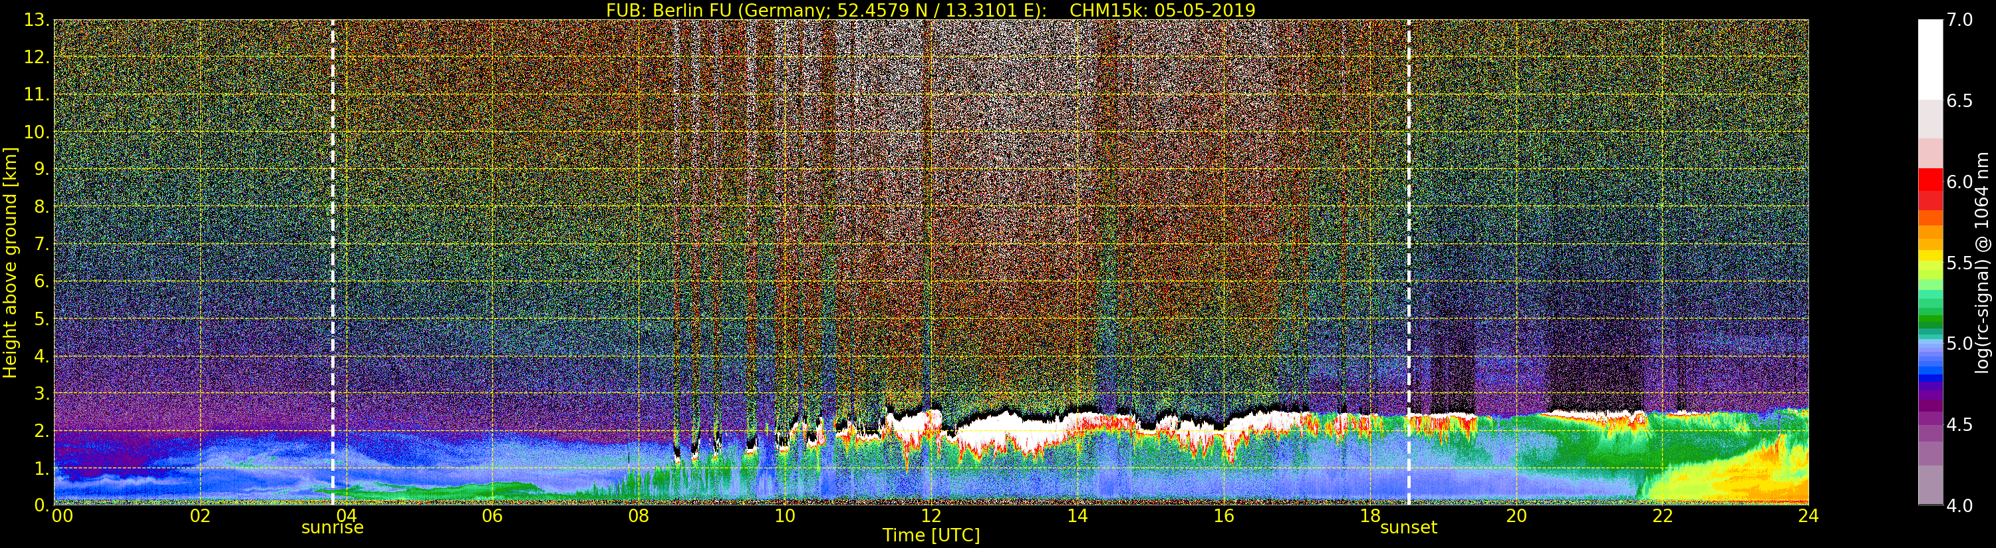Click the 'Height above ground [km]' label
1996x548 pixels.
click(x=10, y=262)
